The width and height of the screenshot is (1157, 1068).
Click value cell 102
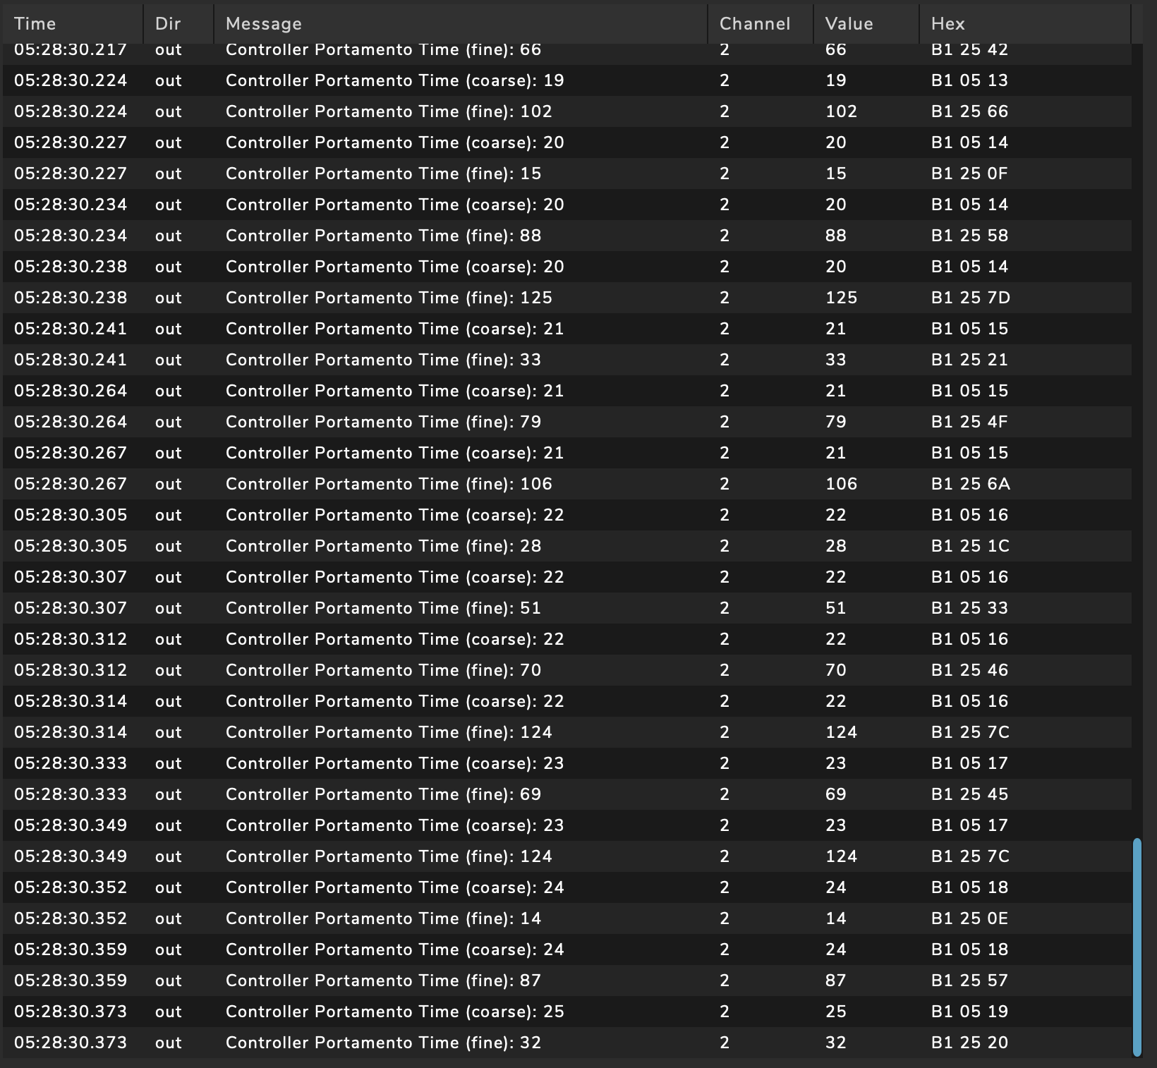(841, 111)
